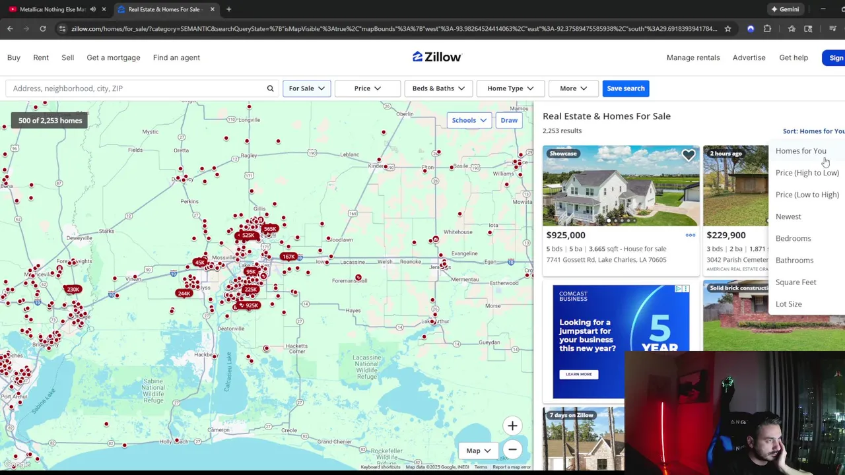845x475 pixels.
Task: Click the 565K map price marker
Action: pyautogui.click(x=269, y=229)
